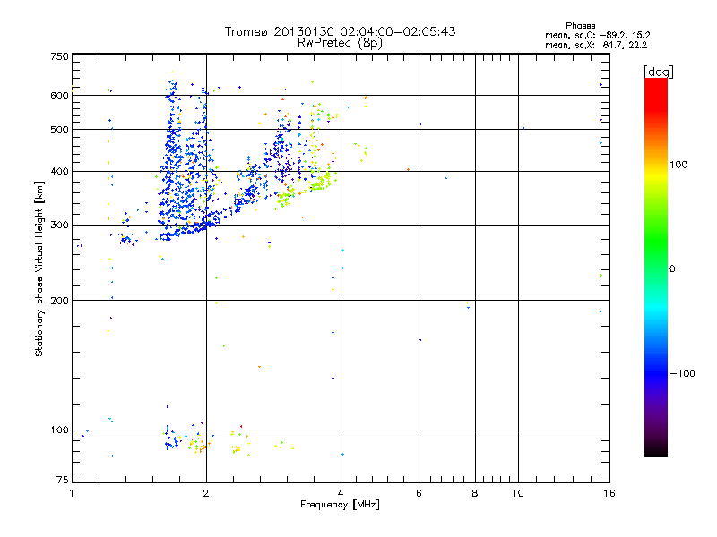Click the mean, sd,O value line

597,35
